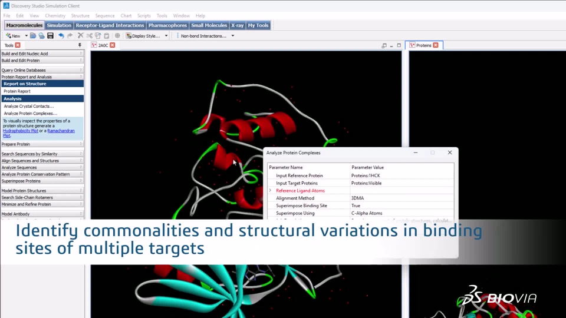Switch to Receptor-Ligand Interactions tab
Image resolution: width=566 pixels, height=318 pixels.
point(110,25)
